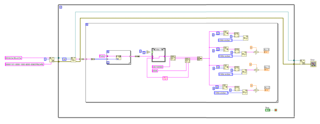Viewport: 320px width, 124px height.
Task: Click the Acc Y multiply/scale node
Action: (256, 70)
